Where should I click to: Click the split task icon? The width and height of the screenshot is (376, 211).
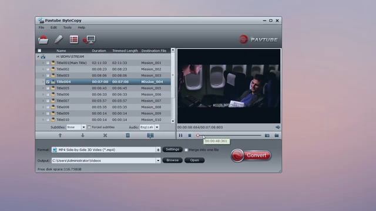click(150, 135)
